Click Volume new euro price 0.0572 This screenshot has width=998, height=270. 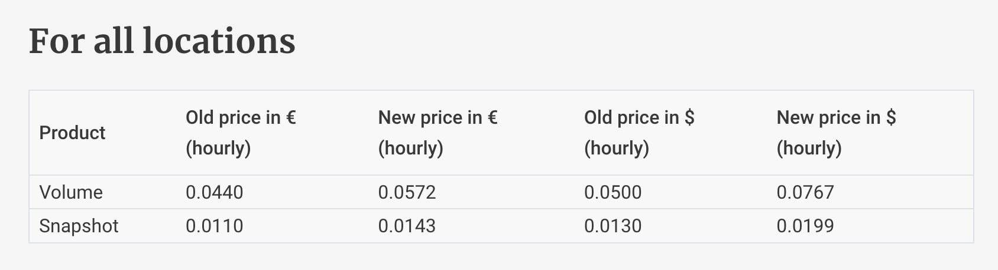(x=407, y=192)
